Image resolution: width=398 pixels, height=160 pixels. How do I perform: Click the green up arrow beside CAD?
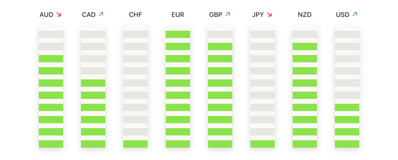(x=101, y=15)
